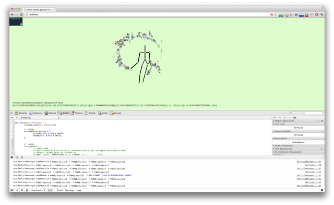Toggle pause on exceptions icon

[11, 157]
